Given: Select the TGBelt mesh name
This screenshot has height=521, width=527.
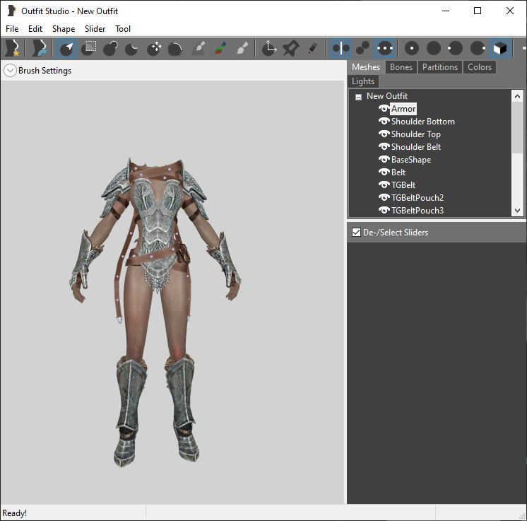Looking at the screenshot, I should pos(403,185).
